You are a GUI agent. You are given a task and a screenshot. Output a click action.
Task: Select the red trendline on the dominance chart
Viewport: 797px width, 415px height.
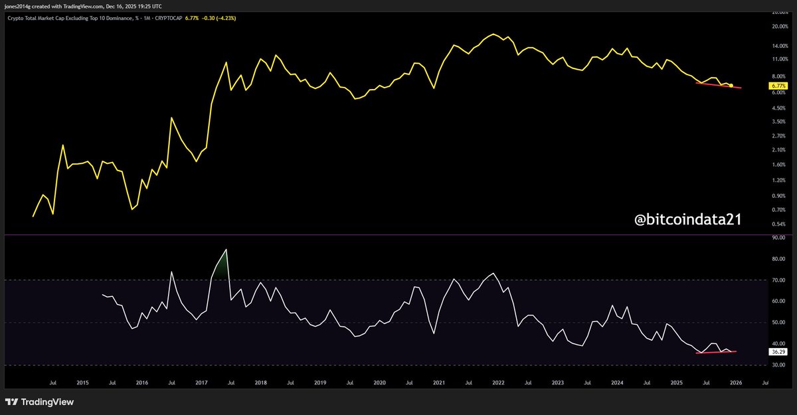[719, 86]
